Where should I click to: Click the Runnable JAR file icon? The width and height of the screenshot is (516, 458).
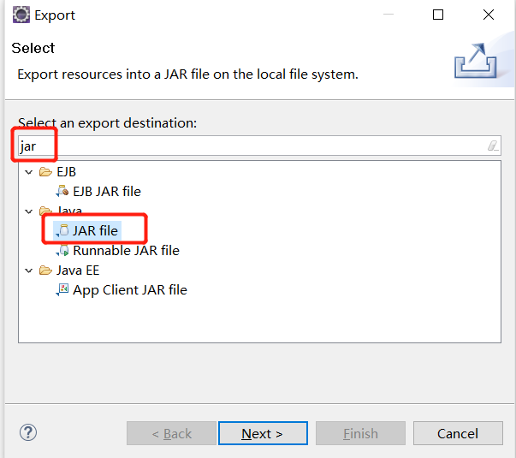pos(62,250)
